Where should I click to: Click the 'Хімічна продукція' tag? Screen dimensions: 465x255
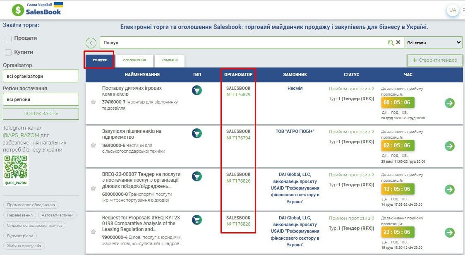pos(24,246)
